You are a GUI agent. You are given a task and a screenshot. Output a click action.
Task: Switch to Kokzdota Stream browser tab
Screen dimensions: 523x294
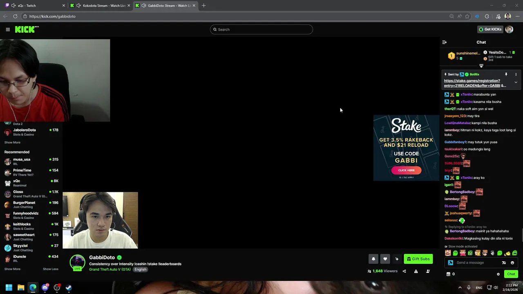click(100, 5)
